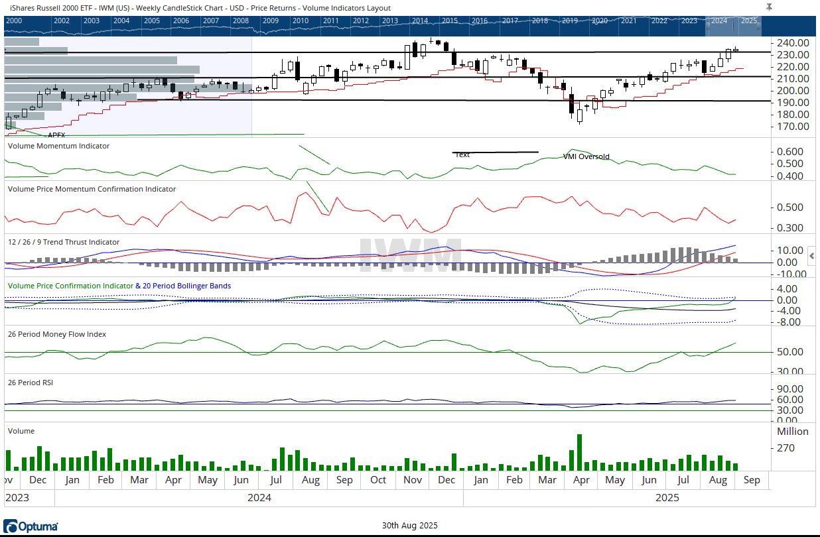Screen dimensions: 820x537
Task: Select the Volume Price Momentum Confirmation Indicator label
Action: 92,189
